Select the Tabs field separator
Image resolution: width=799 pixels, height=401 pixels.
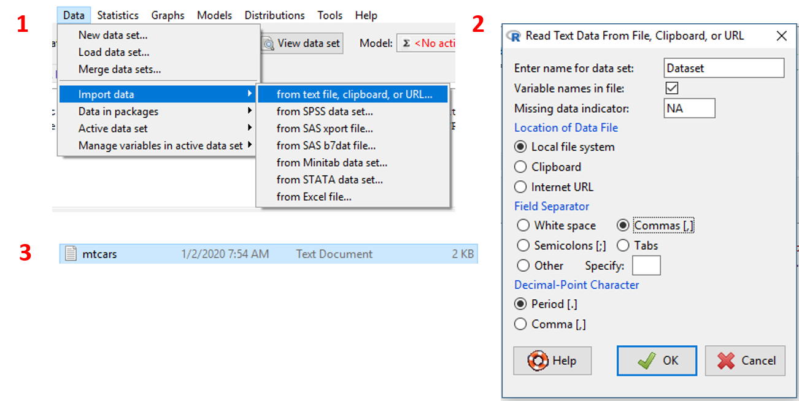(623, 246)
